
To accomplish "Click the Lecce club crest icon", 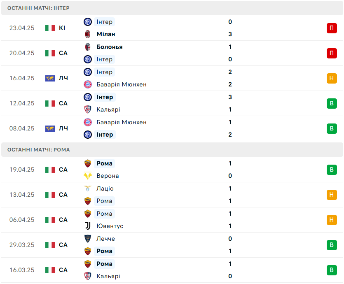I will pyautogui.click(x=87, y=239).
